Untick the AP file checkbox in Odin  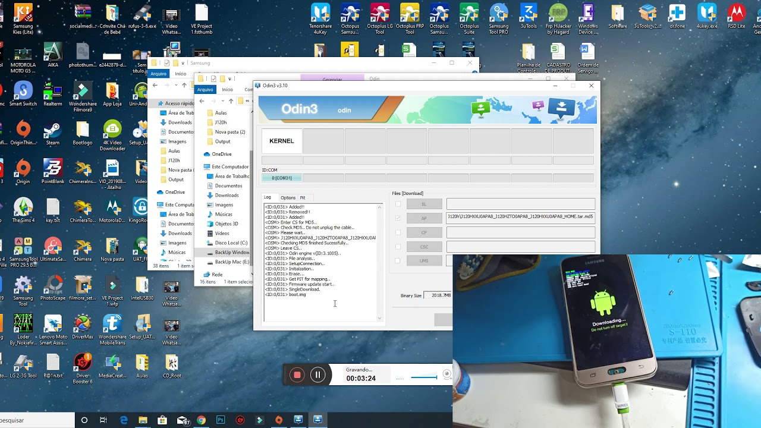click(398, 218)
